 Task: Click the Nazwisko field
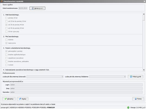[76, 92]
